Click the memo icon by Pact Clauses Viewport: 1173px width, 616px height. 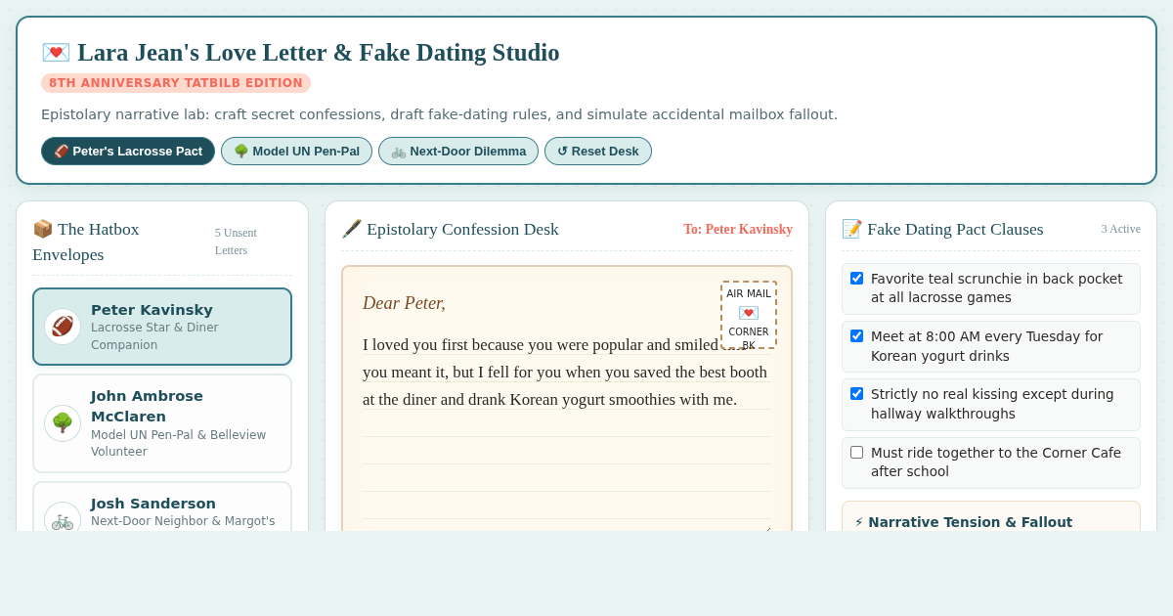[x=851, y=229]
